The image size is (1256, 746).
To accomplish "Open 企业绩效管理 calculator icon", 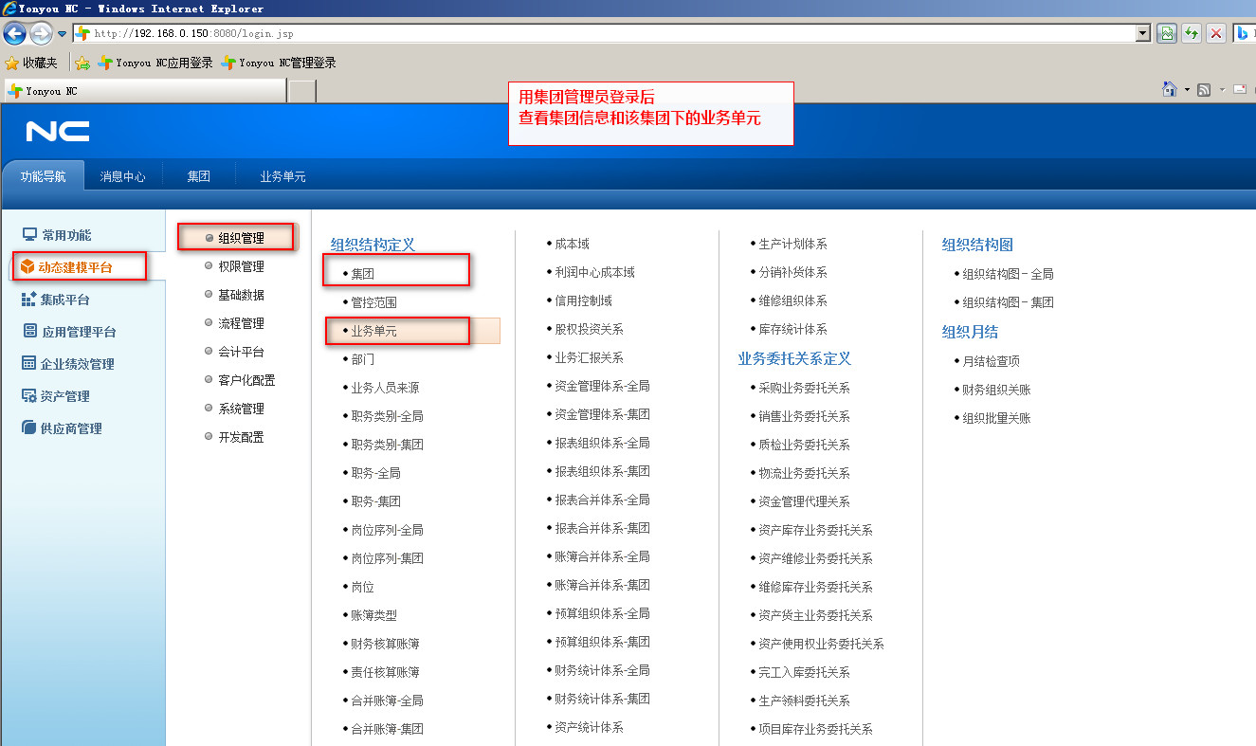I will coord(29,364).
